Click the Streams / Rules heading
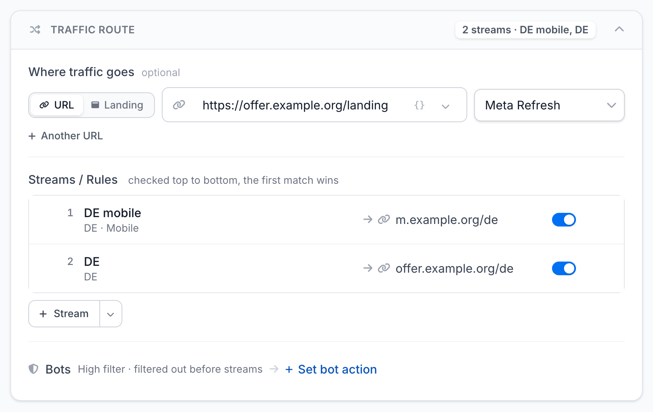The width and height of the screenshot is (653, 412). tap(73, 180)
